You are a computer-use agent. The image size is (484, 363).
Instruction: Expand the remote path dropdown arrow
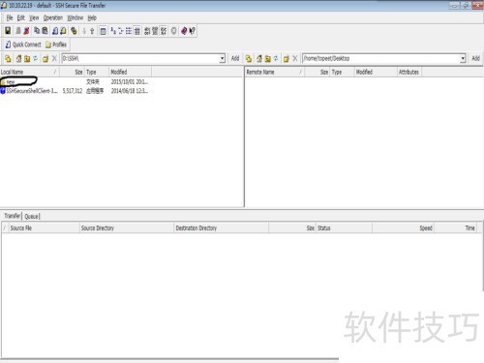tap(463, 58)
